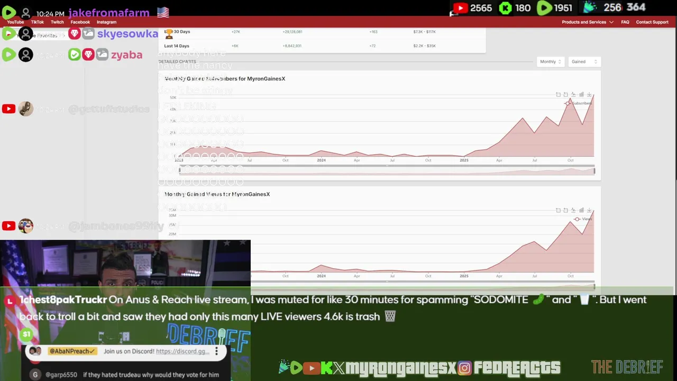
Task: Click the American flag next to jakefromafarm
Action: coord(163,13)
